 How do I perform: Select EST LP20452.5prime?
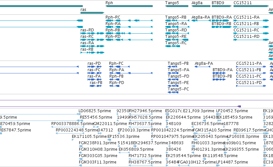(232, 111)
